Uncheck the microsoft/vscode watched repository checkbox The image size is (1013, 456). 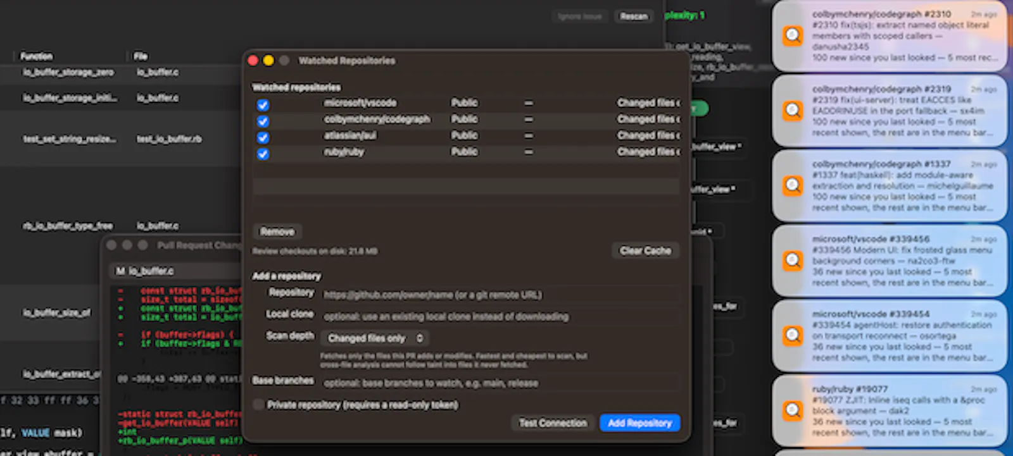pos(263,105)
